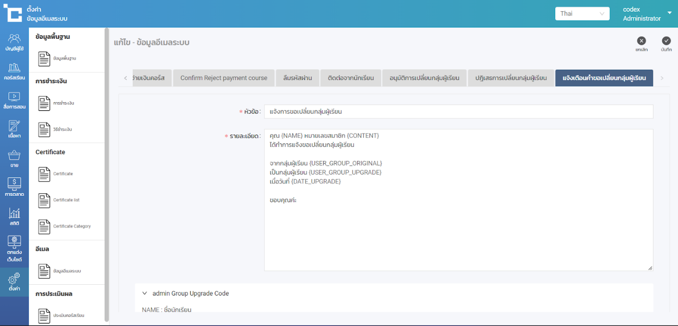Click the cancel X icon

(641, 41)
